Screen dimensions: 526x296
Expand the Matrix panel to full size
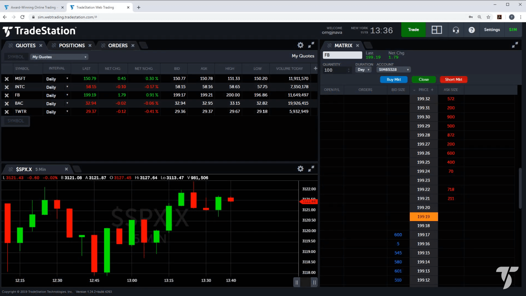515,45
